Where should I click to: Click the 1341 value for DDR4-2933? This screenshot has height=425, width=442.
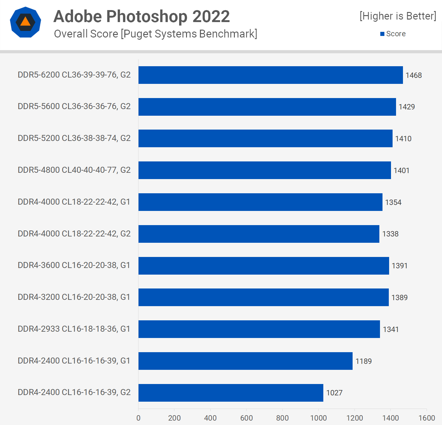391,329
